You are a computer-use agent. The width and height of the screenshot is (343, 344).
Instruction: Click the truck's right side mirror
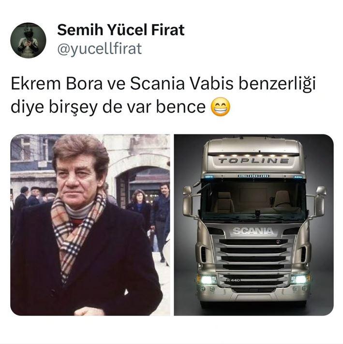[320, 201]
